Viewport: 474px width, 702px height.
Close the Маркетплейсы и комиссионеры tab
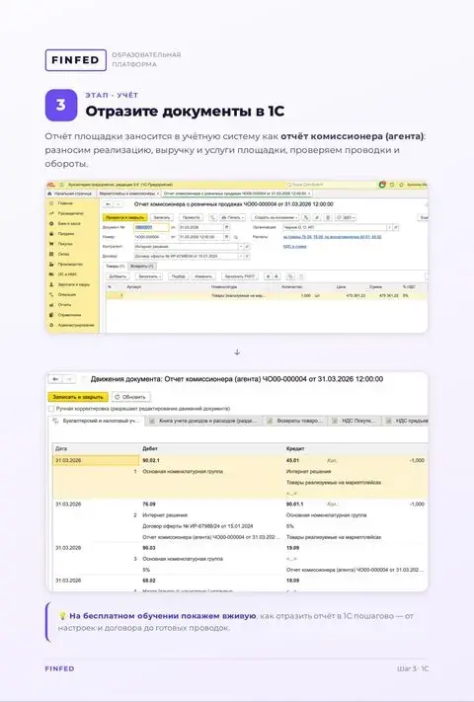[158, 194]
